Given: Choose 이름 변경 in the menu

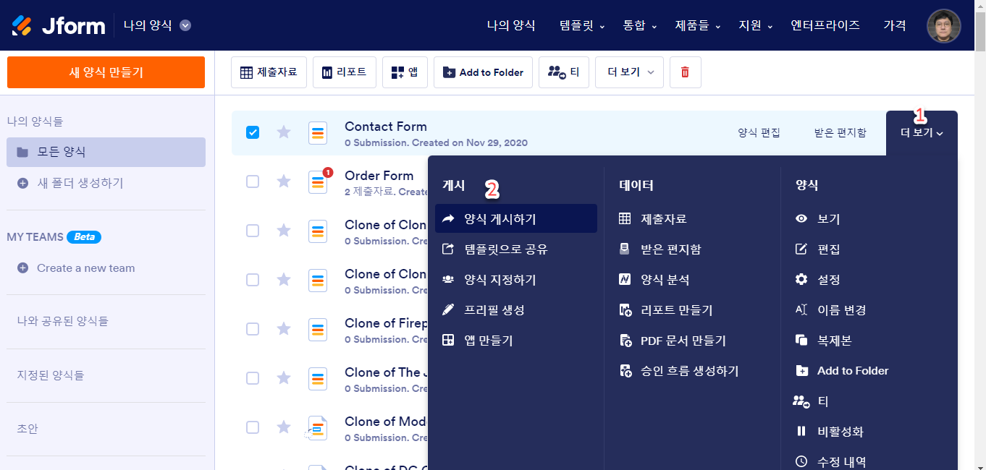Looking at the screenshot, I should tap(842, 309).
